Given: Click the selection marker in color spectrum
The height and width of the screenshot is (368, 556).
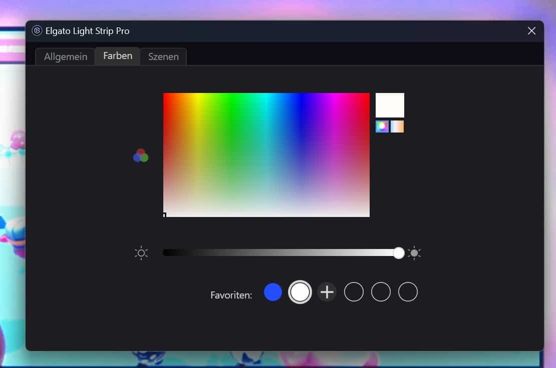Looking at the screenshot, I should click(164, 215).
